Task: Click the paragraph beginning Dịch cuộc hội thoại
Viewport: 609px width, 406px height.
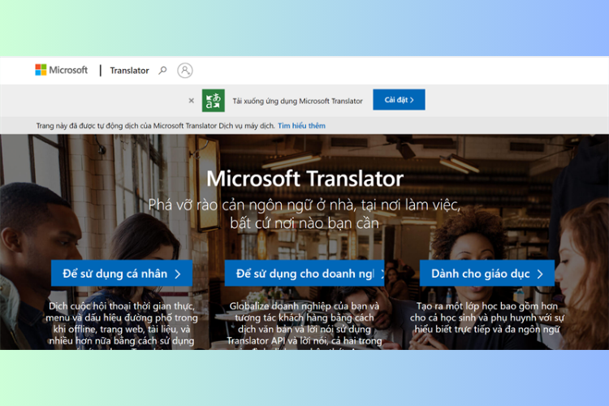Action: click(122, 326)
